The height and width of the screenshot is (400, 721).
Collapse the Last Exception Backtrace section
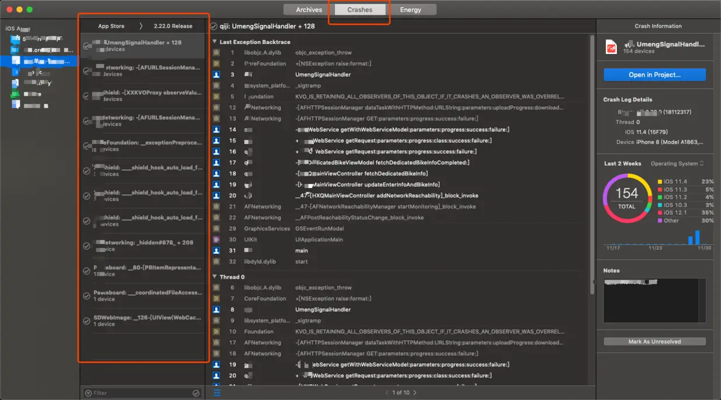[x=215, y=42]
